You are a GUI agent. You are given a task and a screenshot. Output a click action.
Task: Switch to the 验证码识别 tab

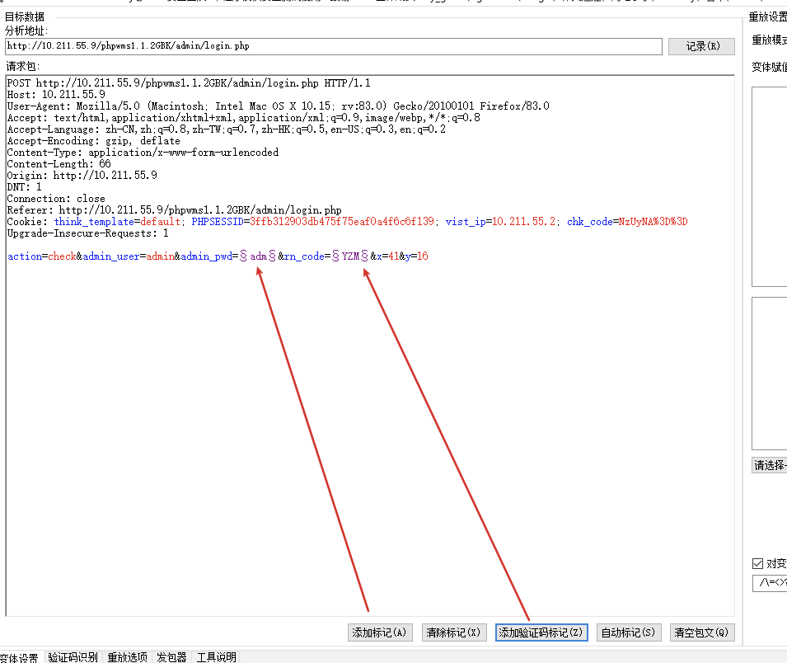[x=73, y=657]
